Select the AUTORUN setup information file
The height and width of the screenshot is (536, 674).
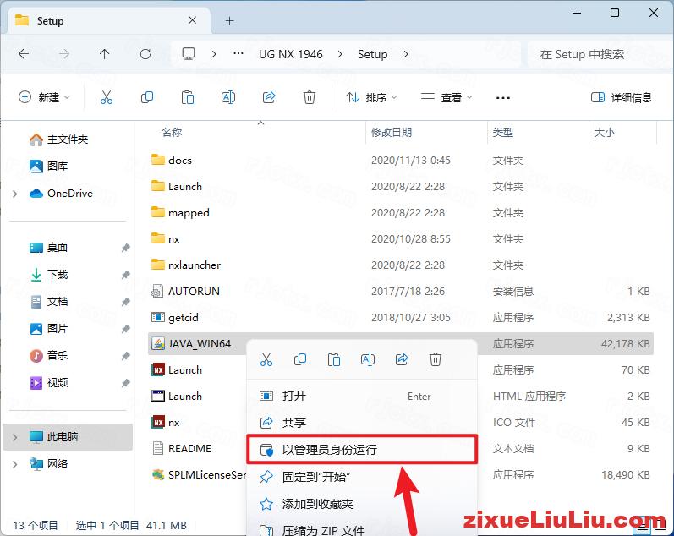157,291
